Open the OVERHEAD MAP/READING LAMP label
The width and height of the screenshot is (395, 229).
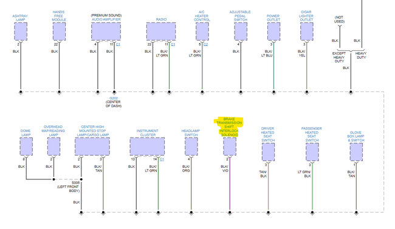tap(53, 131)
